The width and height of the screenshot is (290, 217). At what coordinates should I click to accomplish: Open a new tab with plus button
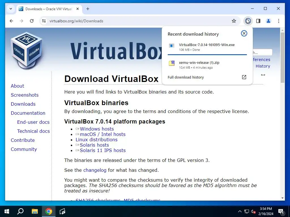point(88,9)
